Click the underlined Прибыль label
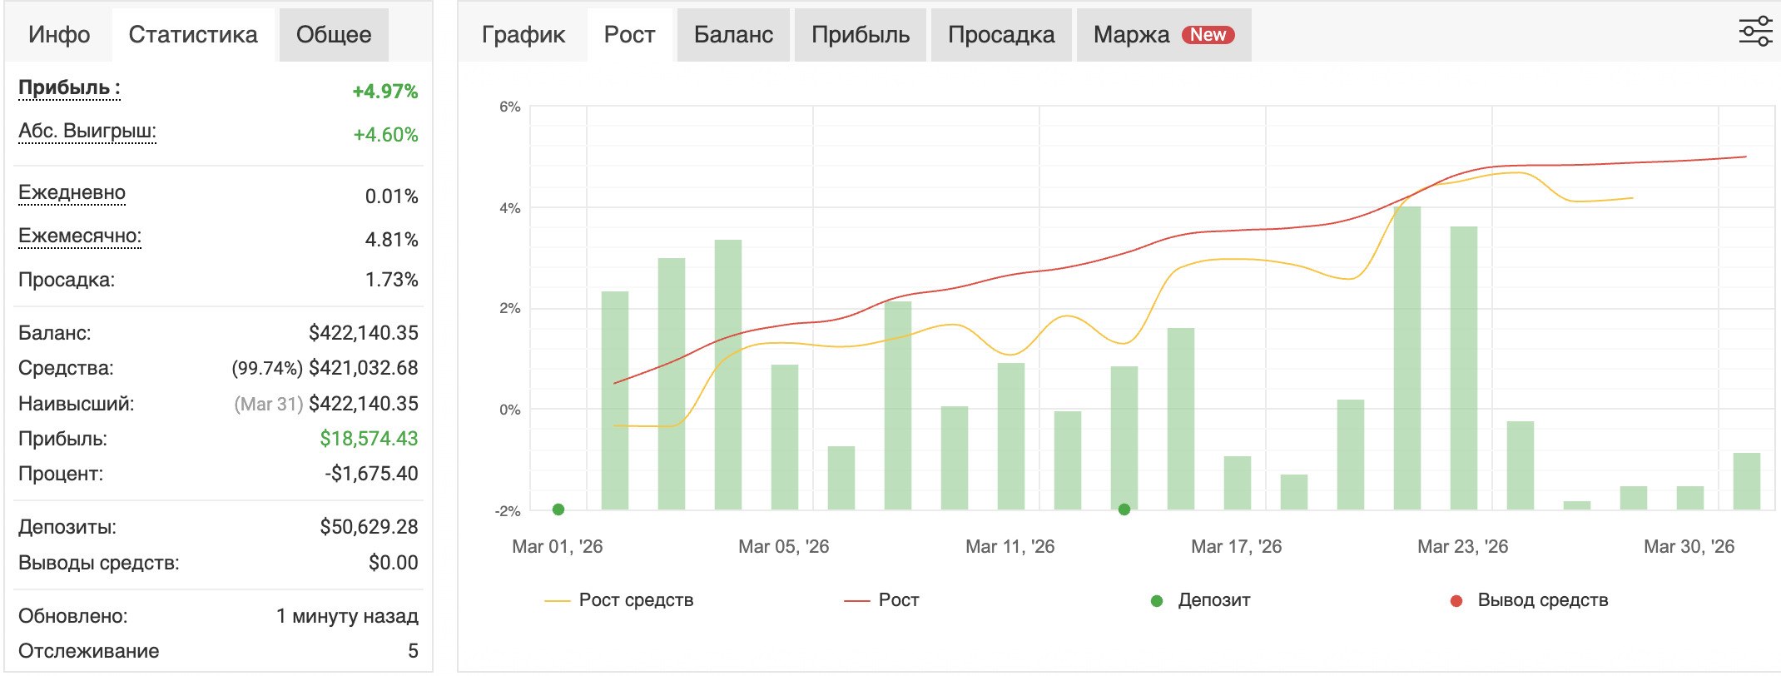The image size is (1781, 676). [x=69, y=88]
